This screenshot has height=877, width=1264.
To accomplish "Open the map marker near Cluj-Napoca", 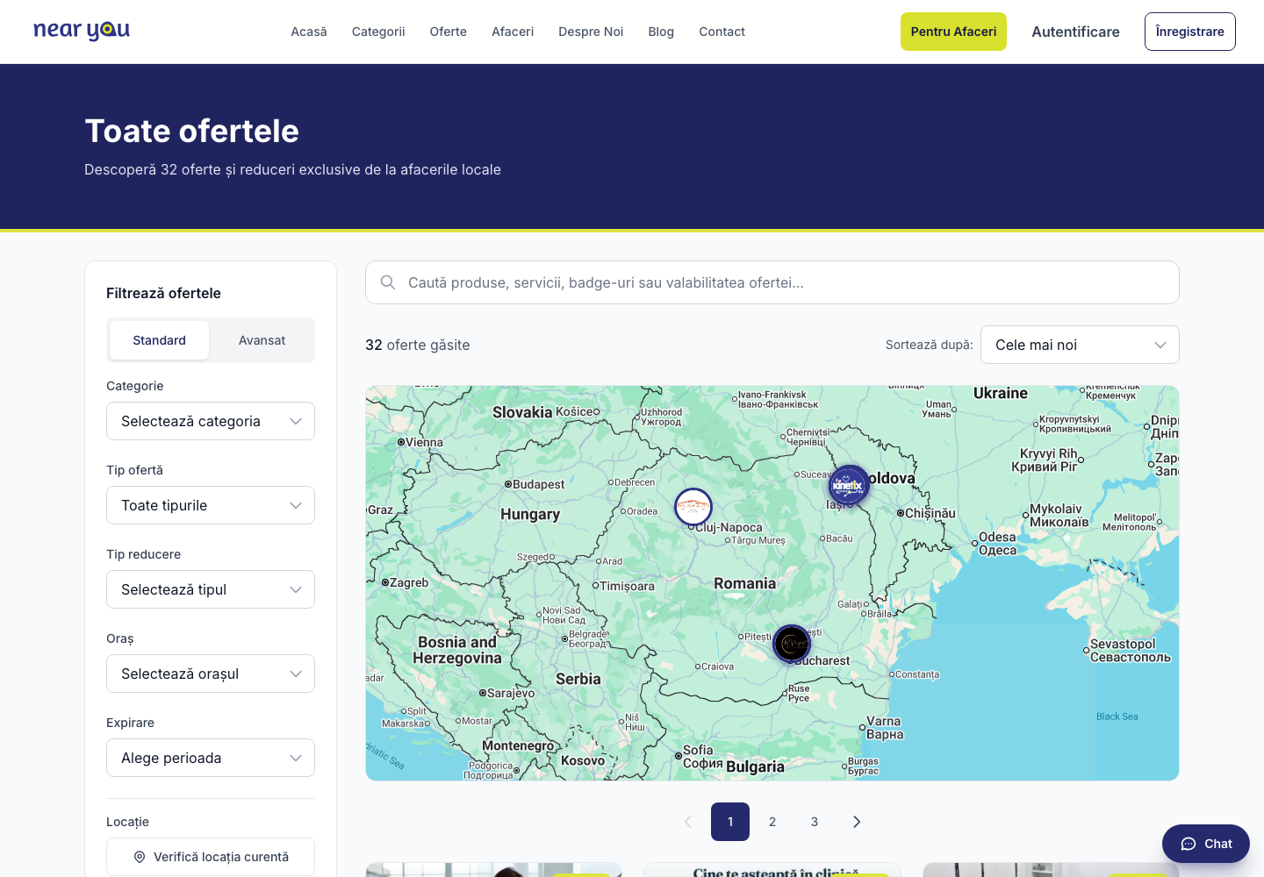I will [693, 507].
